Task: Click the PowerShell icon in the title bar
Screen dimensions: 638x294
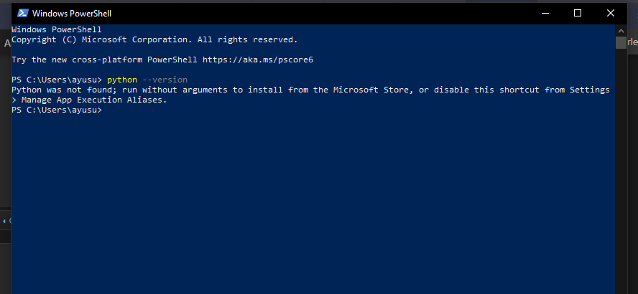Action: click(x=22, y=13)
